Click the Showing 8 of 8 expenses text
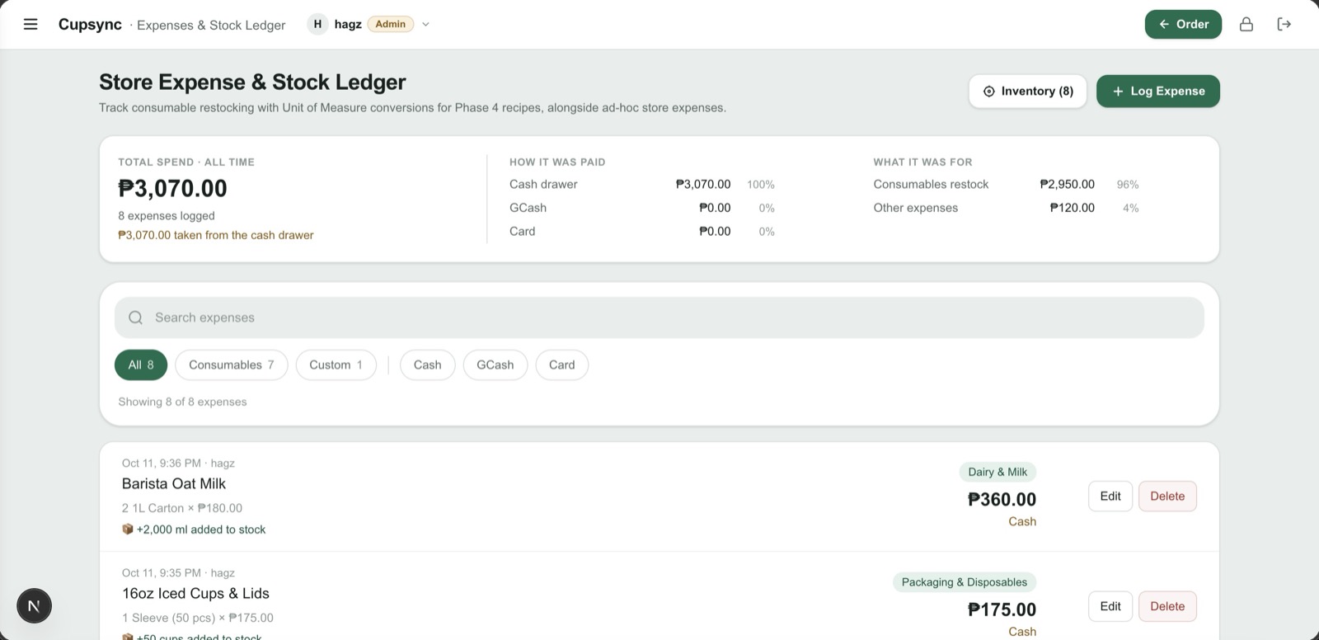Screen dimensions: 1319x640 182,402
